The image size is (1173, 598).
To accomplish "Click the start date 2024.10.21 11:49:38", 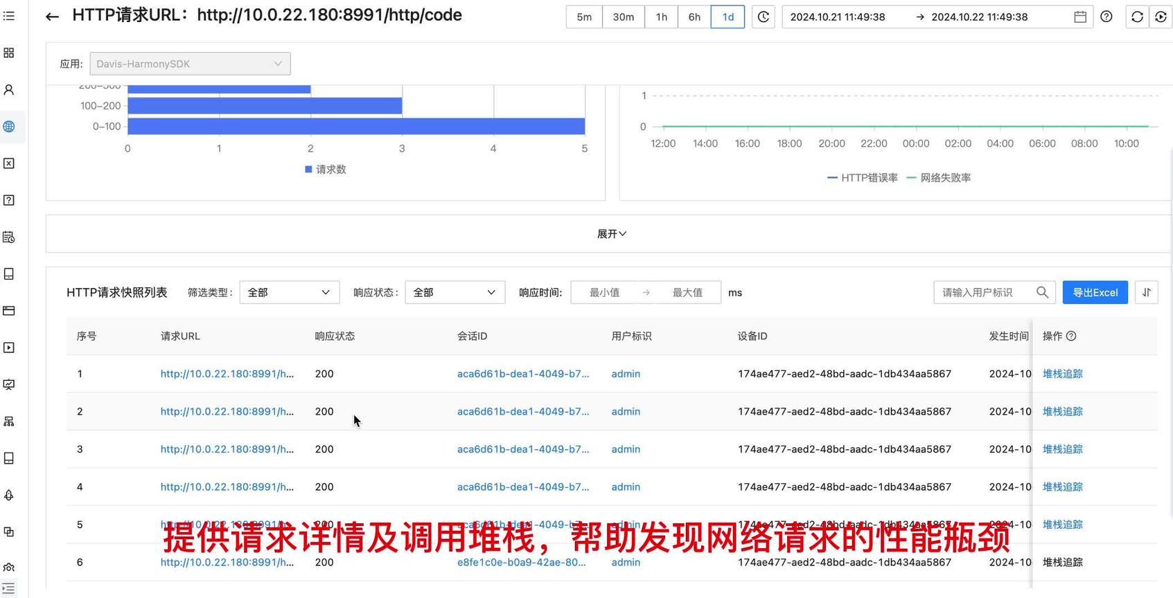I will point(838,17).
